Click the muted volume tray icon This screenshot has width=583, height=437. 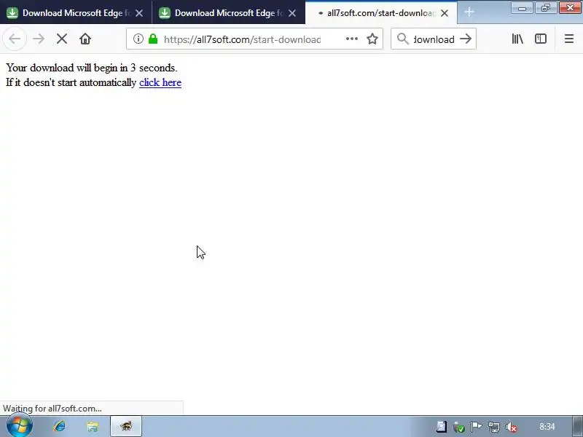[x=512, y=427]
